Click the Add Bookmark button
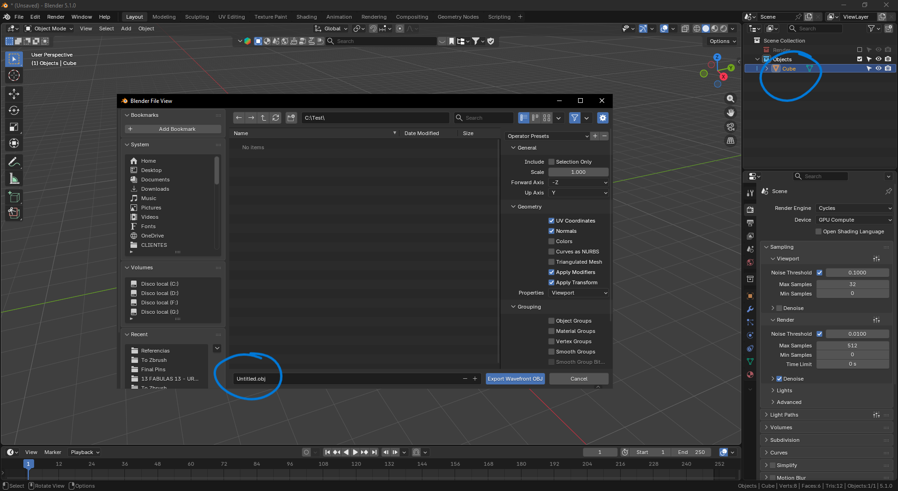Viewport: 898px width, 491px height. pos(173,129)
